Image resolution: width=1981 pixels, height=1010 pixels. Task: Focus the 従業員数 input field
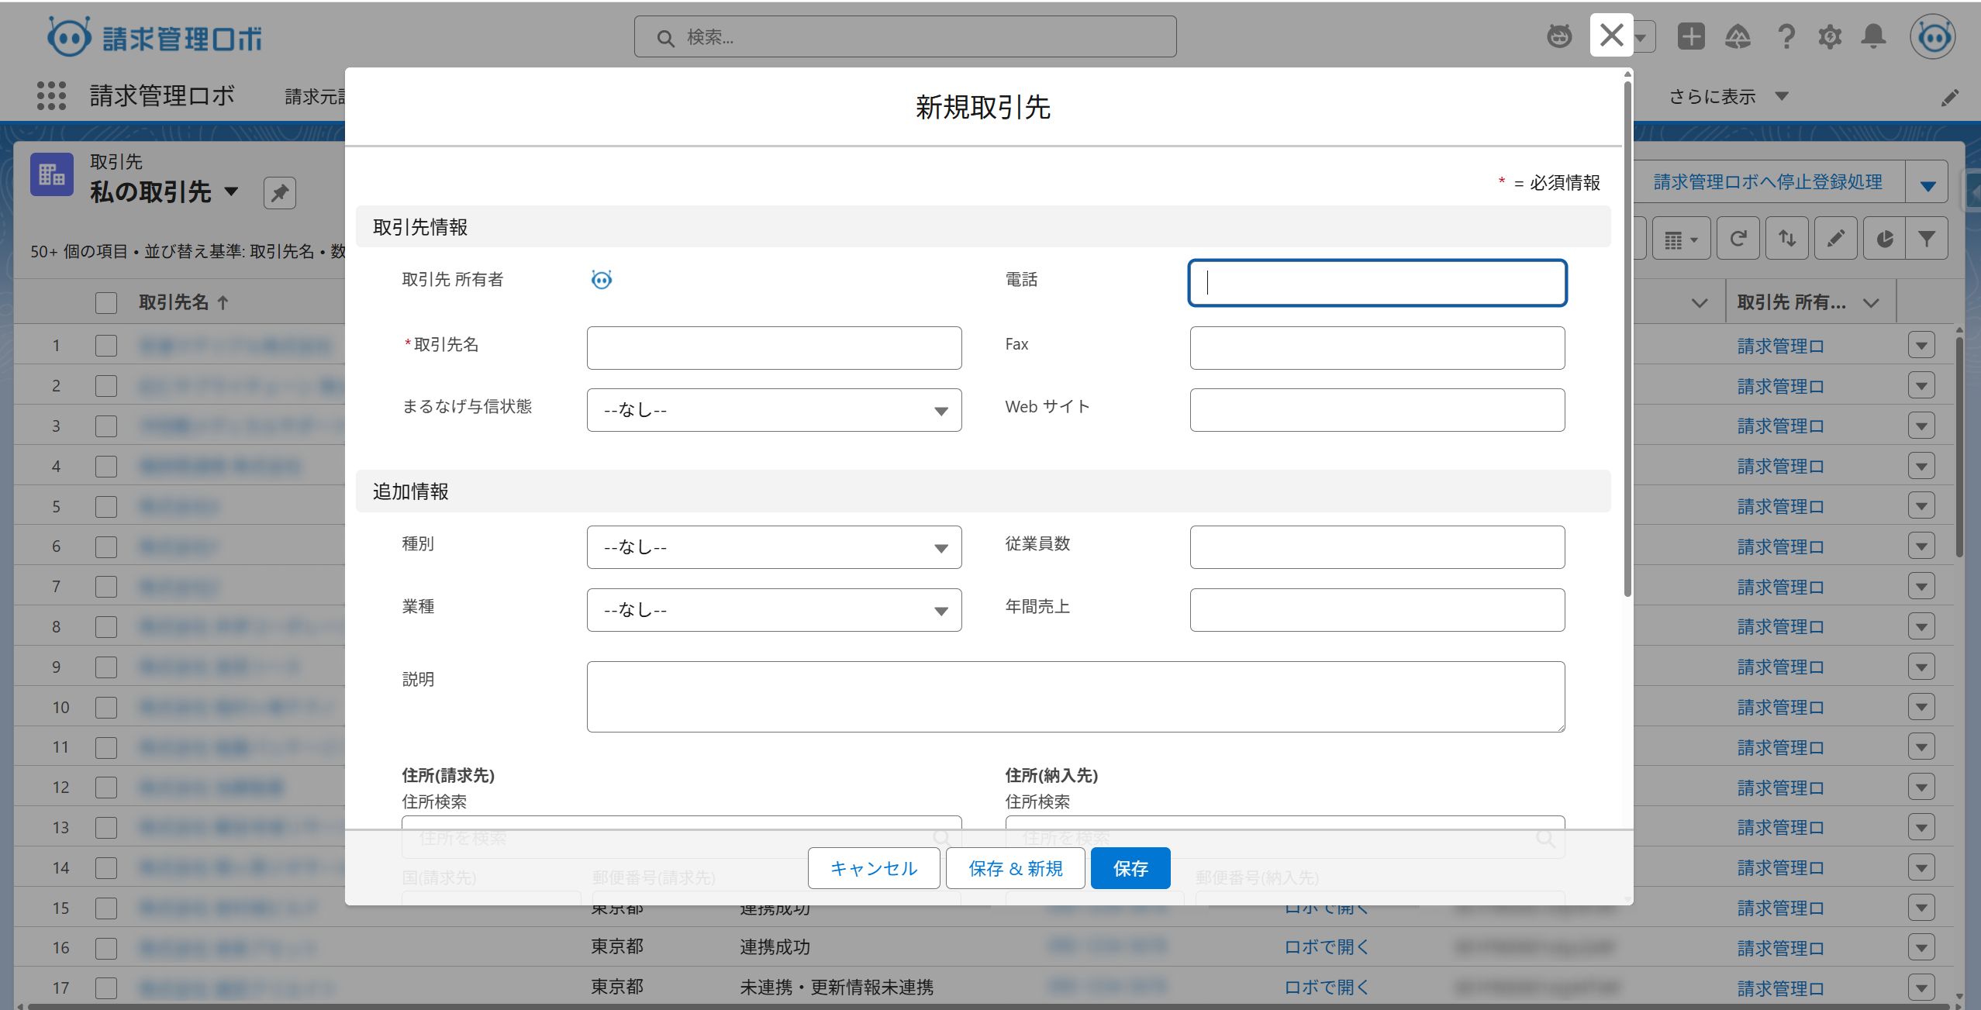click(x=1377, y=547)
